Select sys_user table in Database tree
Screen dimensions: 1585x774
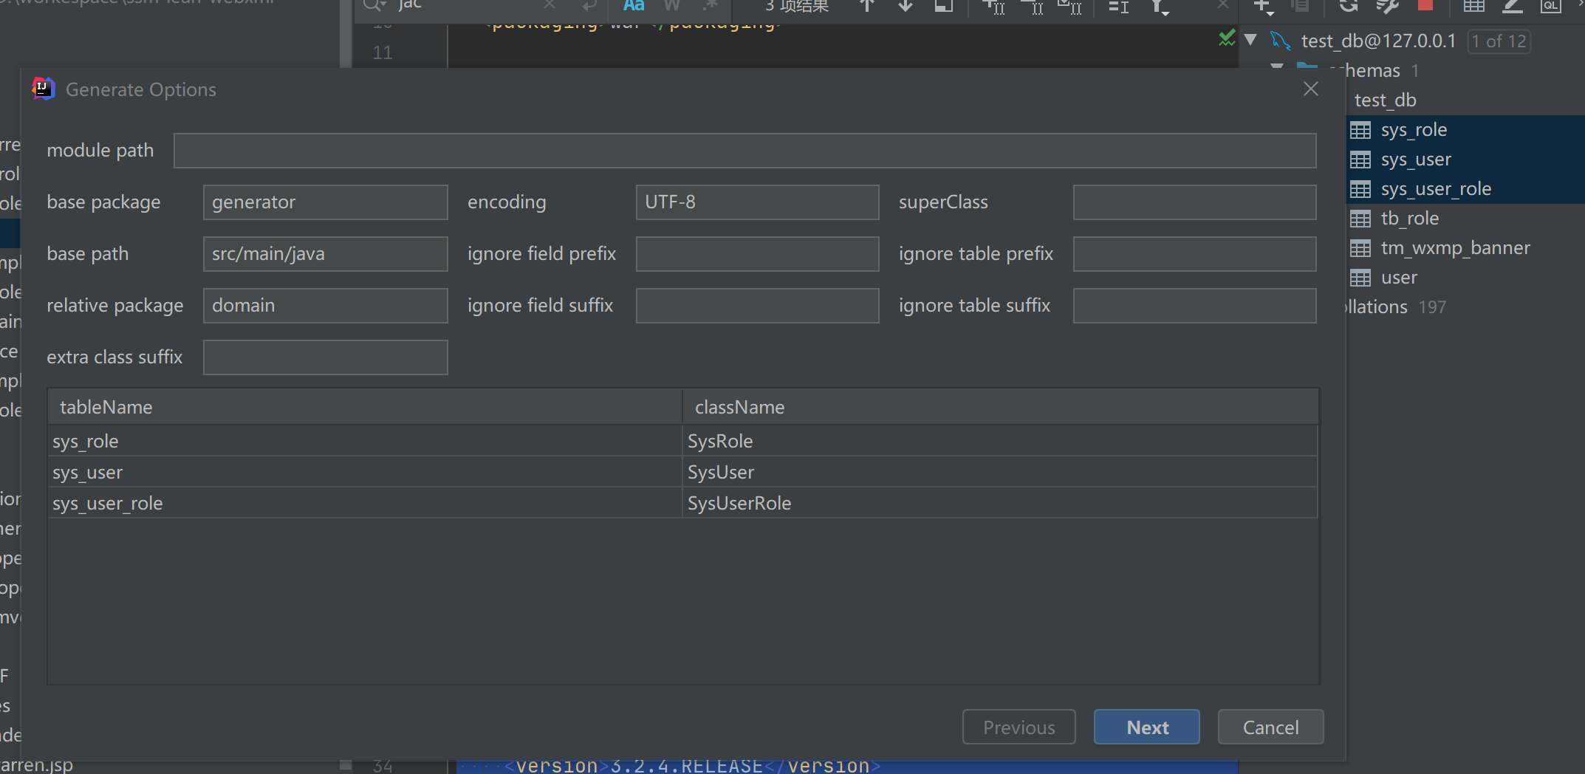pyautogui.click(x=1416, y=160)
